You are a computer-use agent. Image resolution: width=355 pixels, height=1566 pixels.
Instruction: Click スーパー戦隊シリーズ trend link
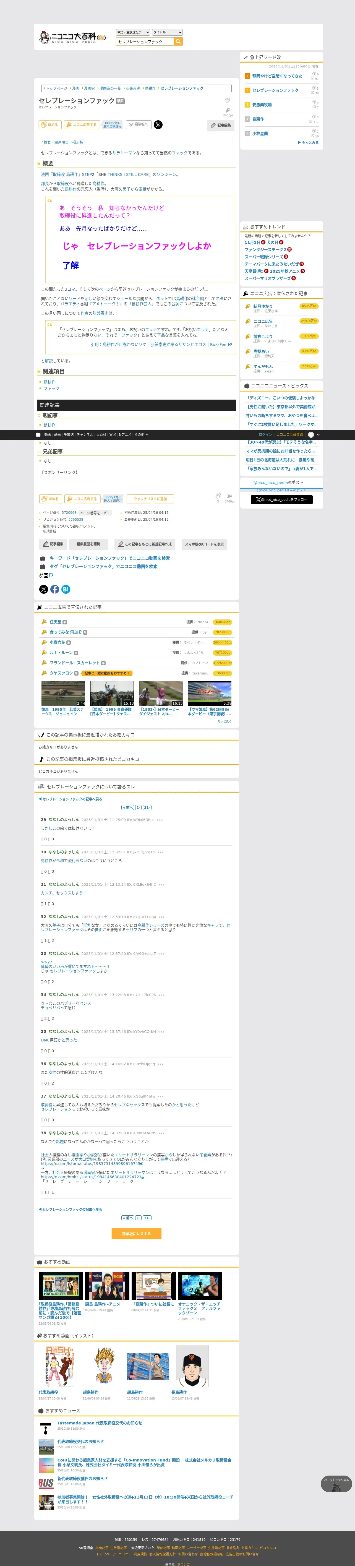(264, 257)
